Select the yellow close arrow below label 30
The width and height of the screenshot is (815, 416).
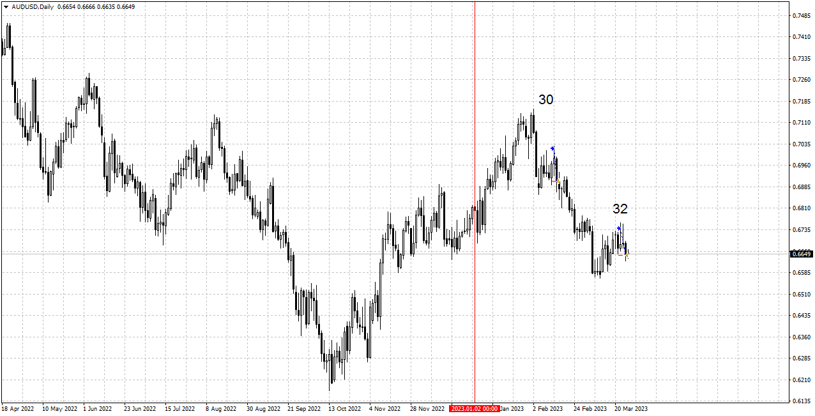[x=558, y=181]
